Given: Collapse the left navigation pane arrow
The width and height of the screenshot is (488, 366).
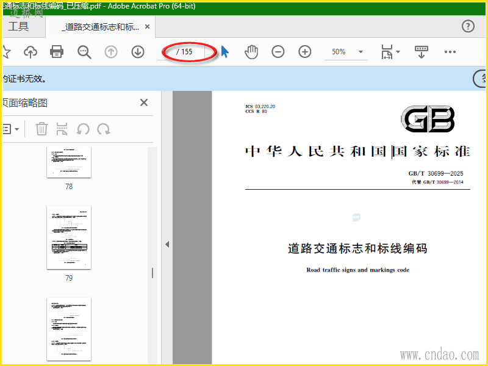Looking at the screenshot, I should pos(167,245).
